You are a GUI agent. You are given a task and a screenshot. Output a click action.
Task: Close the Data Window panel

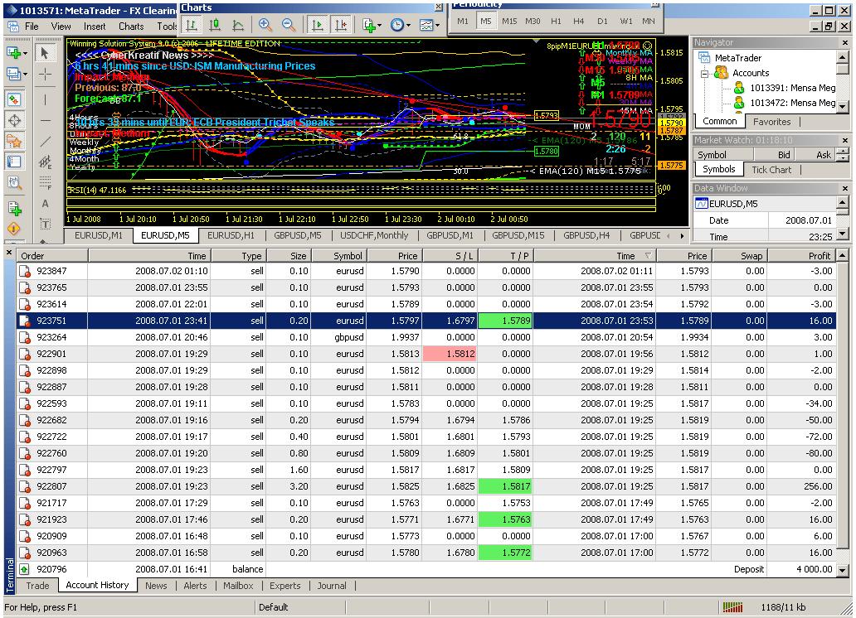tap(845, 188)
